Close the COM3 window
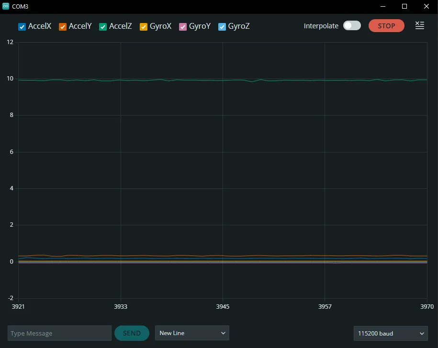This screenshot has height=348, width=438. click(427, 6)
